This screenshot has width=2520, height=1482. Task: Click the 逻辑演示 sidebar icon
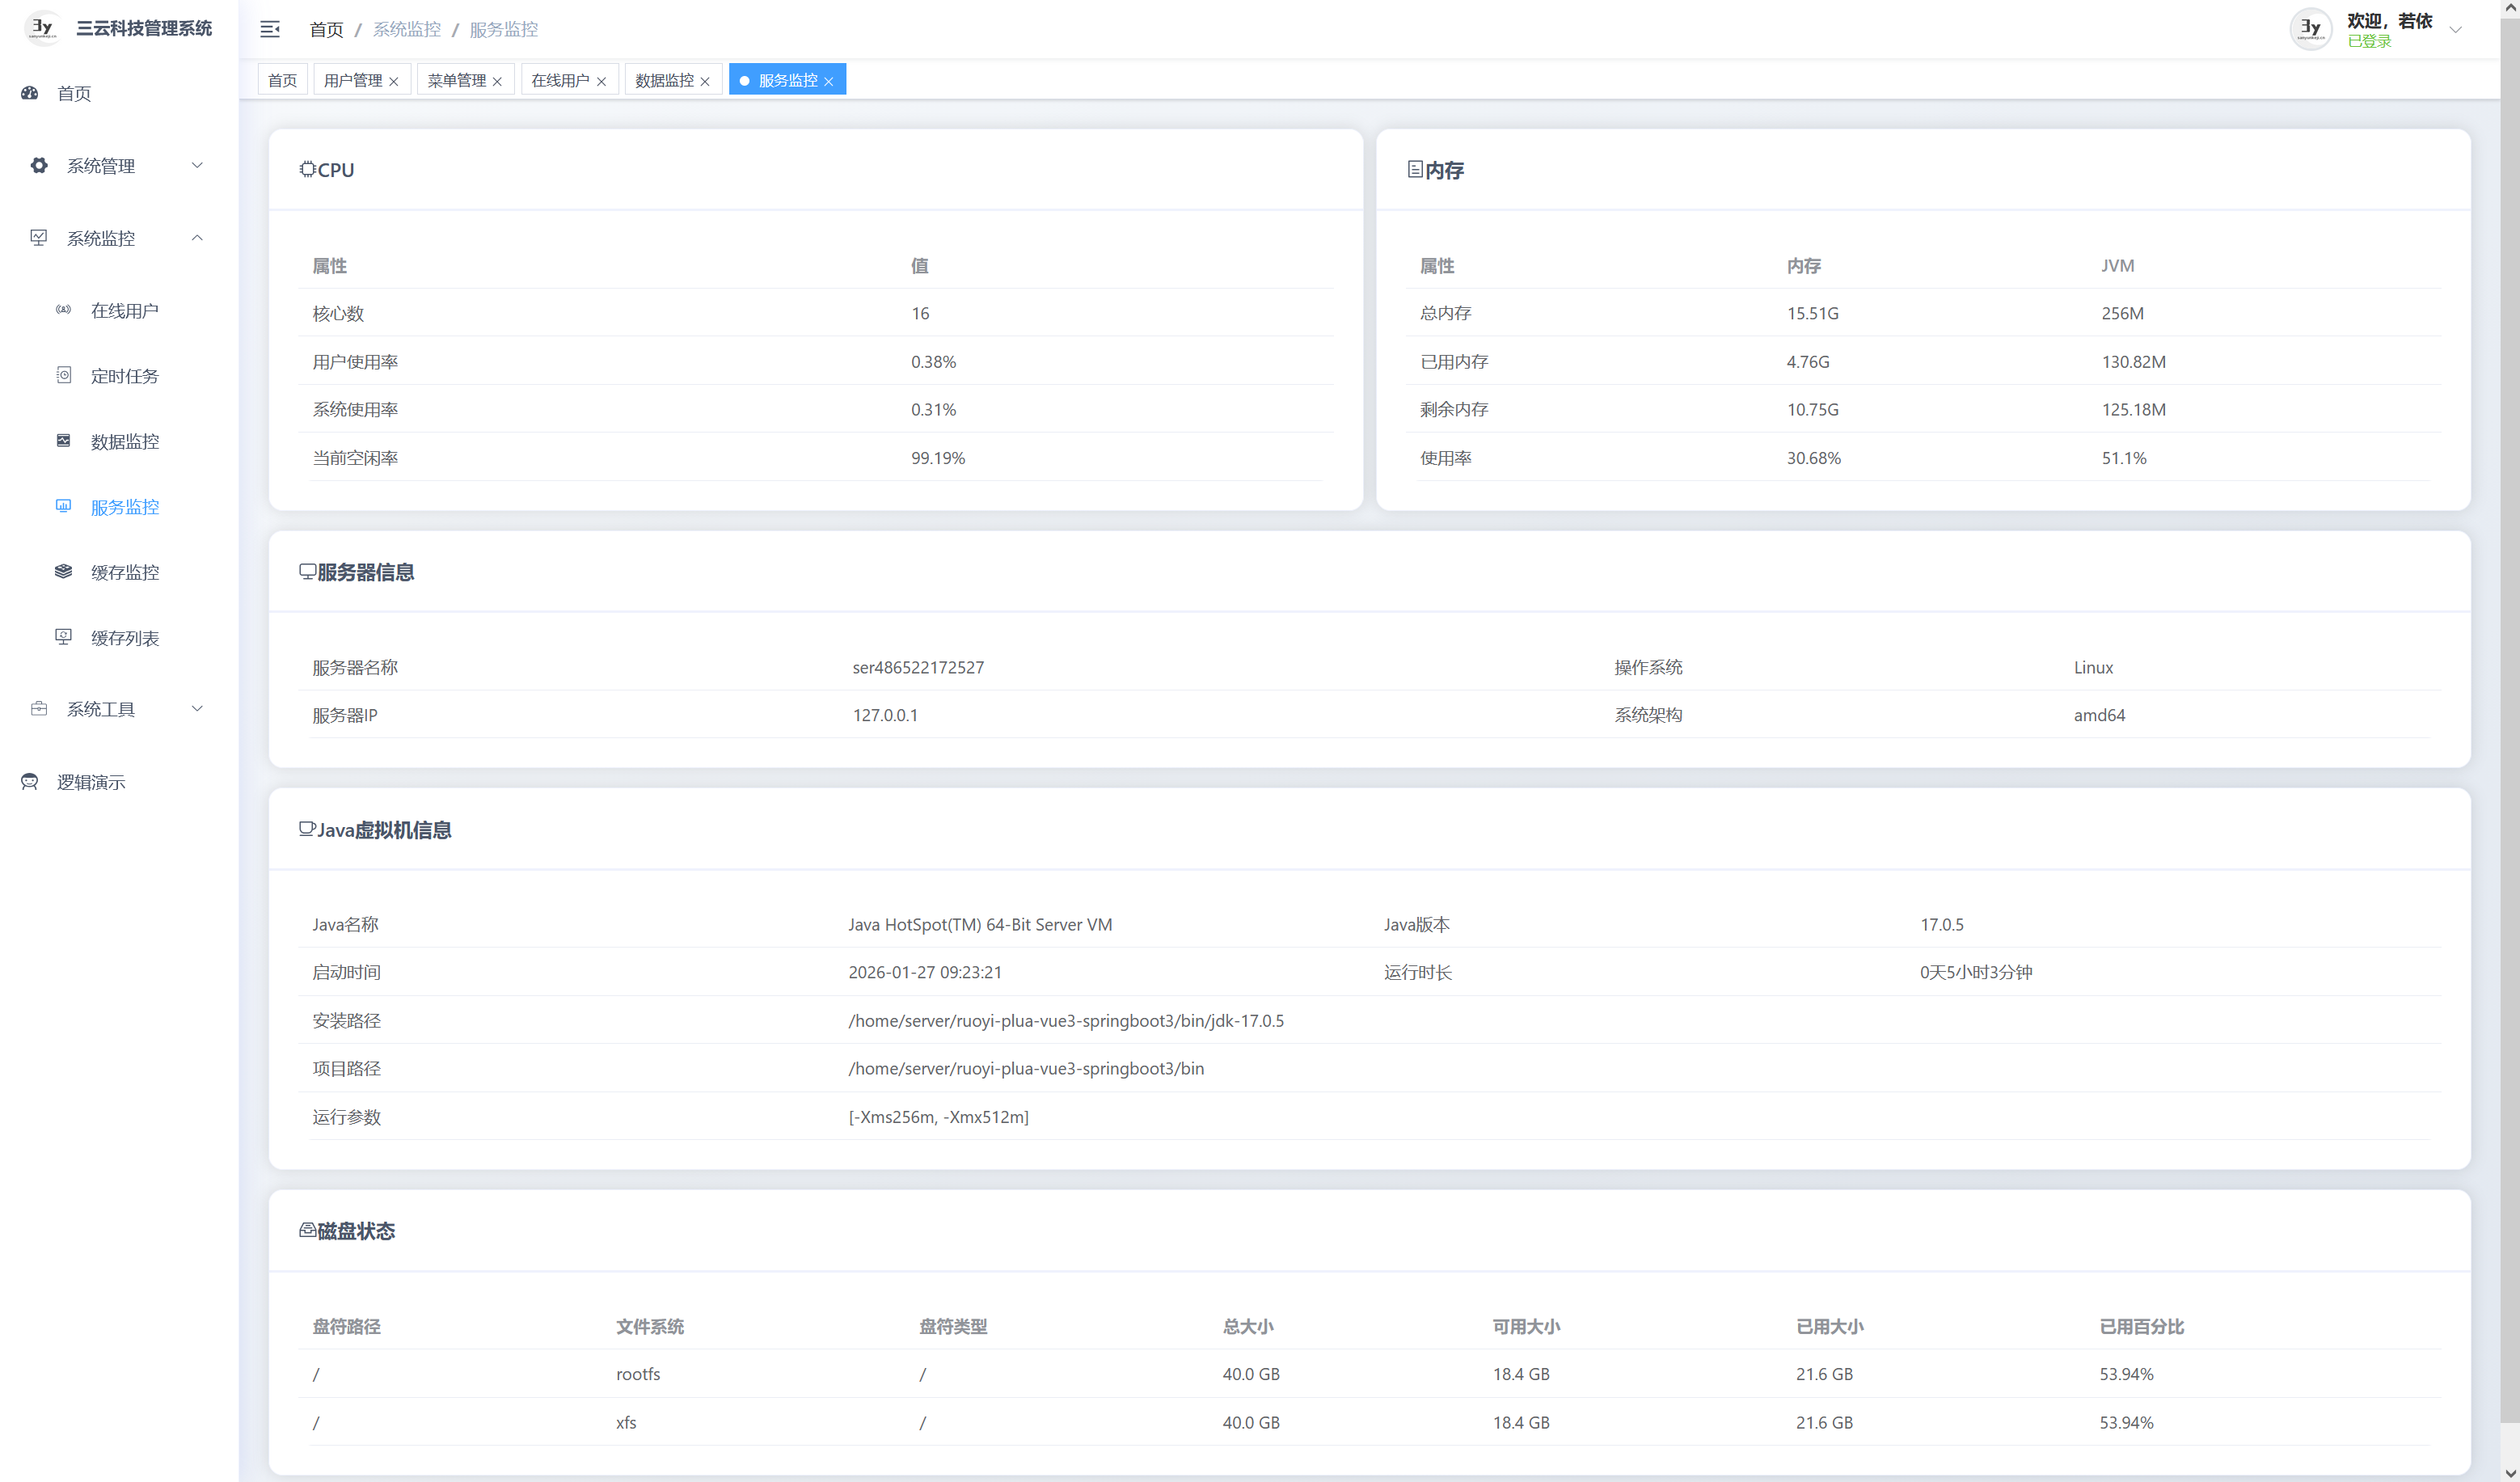30,782
